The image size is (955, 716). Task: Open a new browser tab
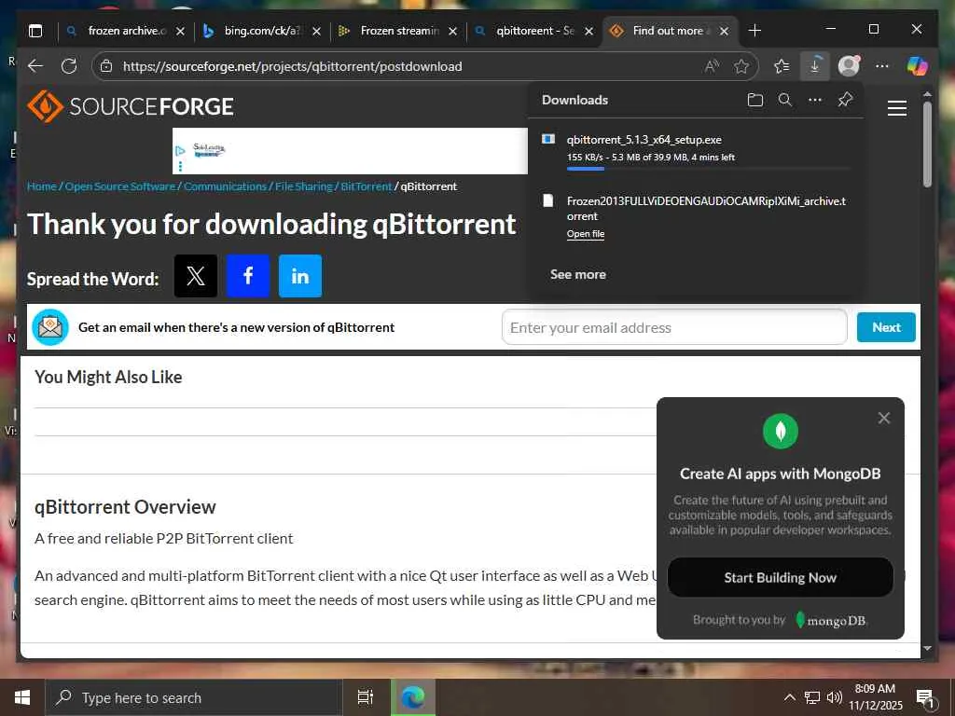754,31
